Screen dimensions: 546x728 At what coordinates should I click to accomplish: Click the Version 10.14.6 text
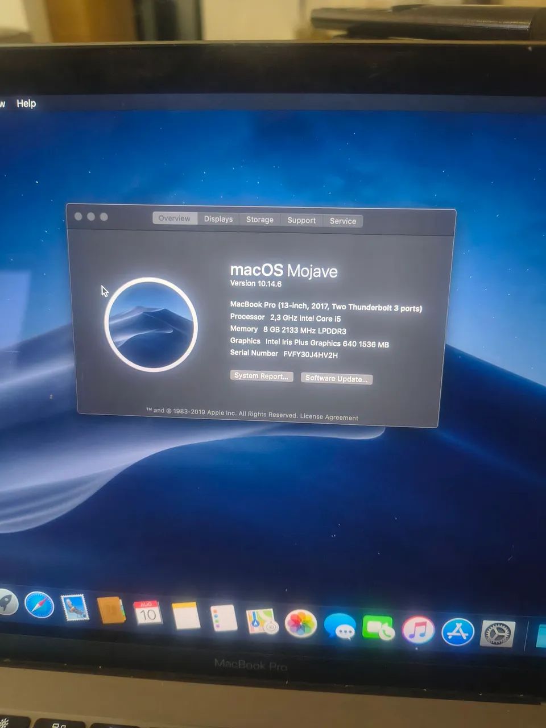(256, 283)
